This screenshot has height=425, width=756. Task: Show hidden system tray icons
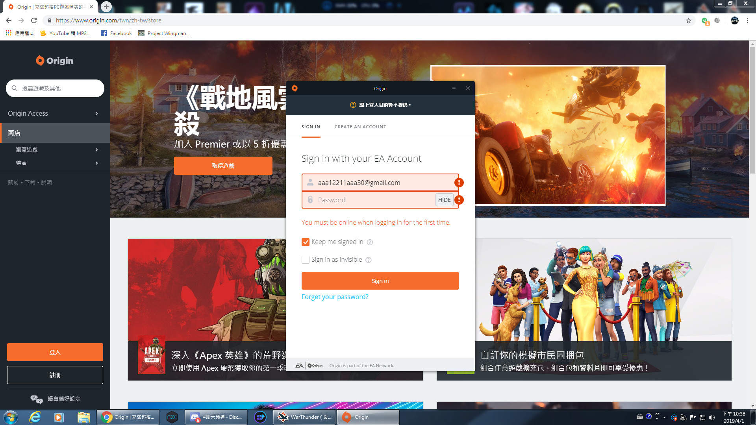(665, 418)
